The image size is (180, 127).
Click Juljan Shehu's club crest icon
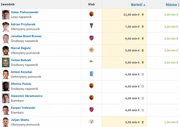point(91,122)
